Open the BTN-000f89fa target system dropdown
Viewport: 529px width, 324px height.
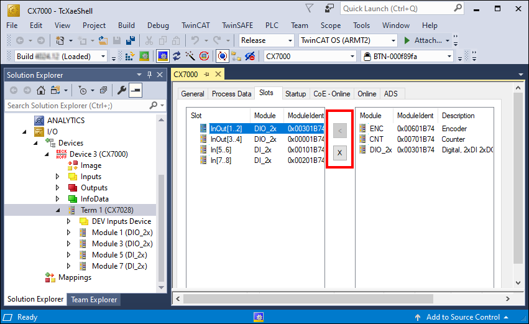(449, 57)
